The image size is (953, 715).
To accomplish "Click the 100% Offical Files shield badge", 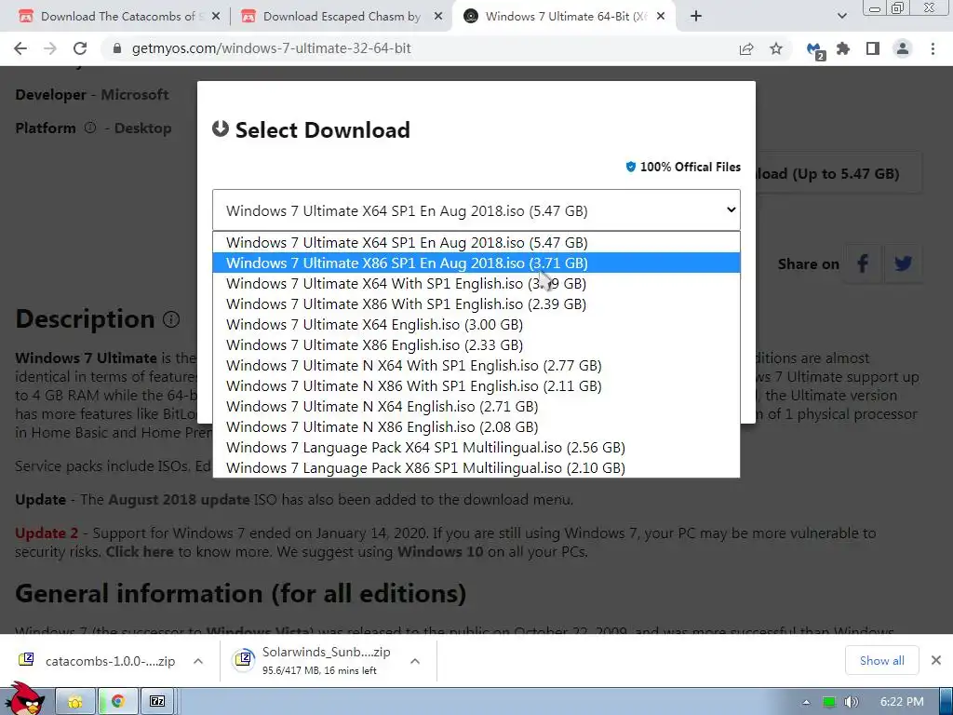I will (630, 167).
